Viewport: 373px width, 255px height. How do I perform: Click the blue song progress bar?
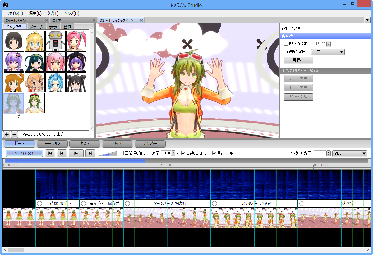[75, 160]
